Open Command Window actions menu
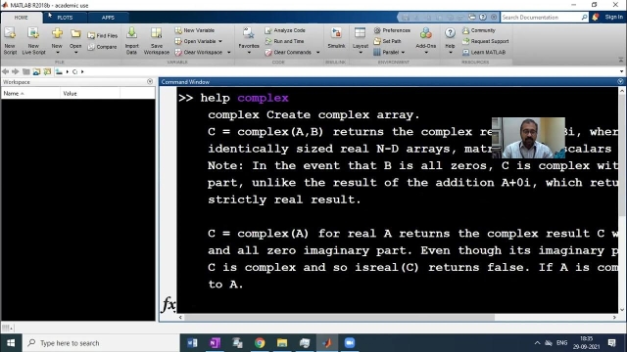627x352 pixels. pyautogui.click(x=620, y=81)
